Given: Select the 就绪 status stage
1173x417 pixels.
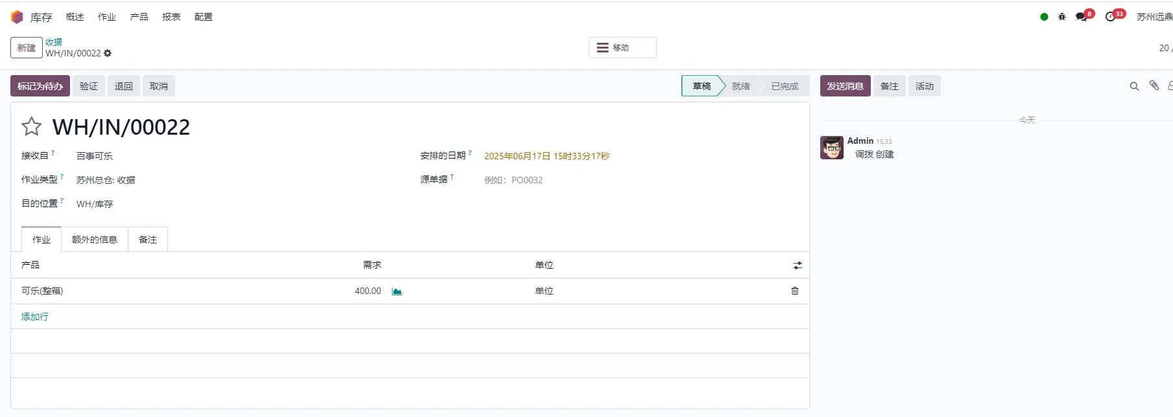Looking at the screenshot, I should point(741,86).
